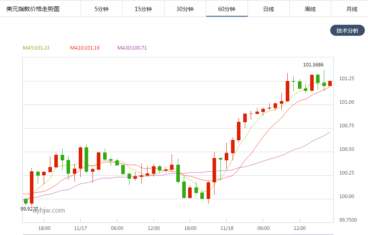Click the MA30:100.71 legend label
Image resolution: width=368 pixels, height=235 pixels.
coord(132,48)
